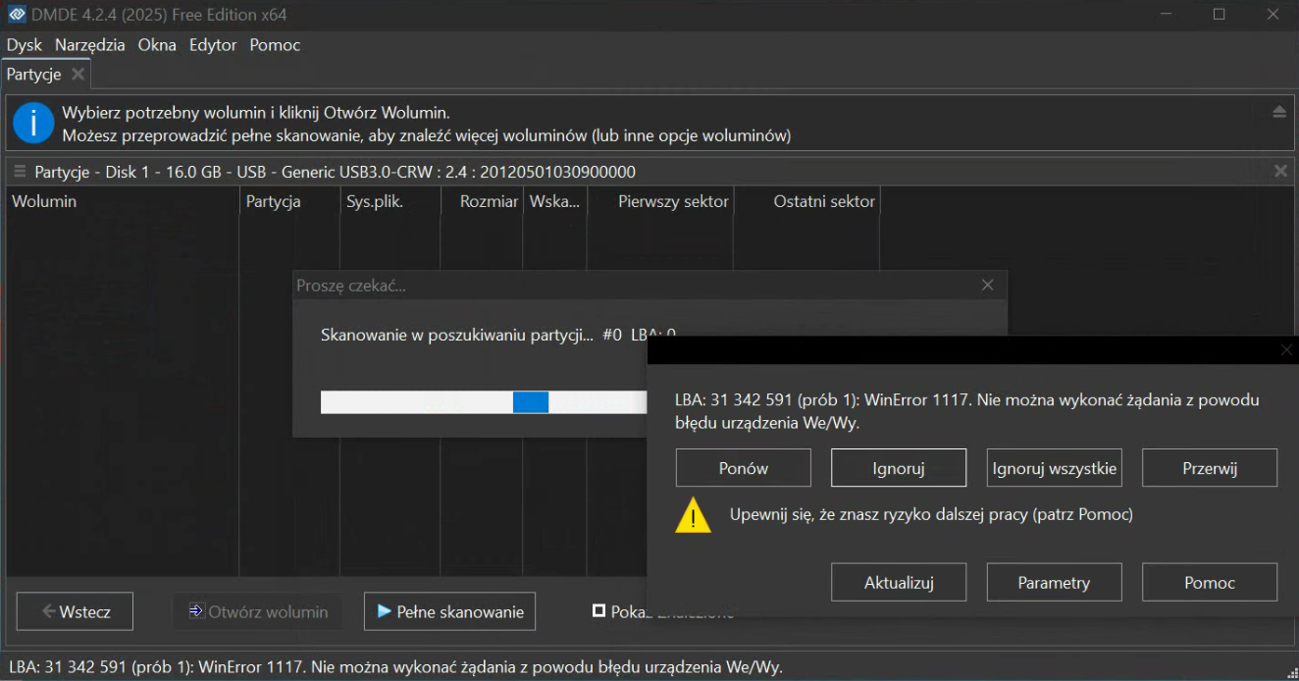This screenshot has height=681, width=1299.
Task: Open the Edytor menu
Action: pyautogui.click(x=213, y=45)
